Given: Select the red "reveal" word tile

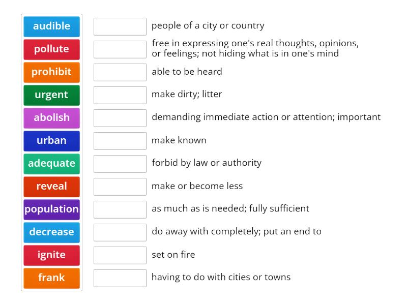Looking at the screenshot, I should [51, 187].
